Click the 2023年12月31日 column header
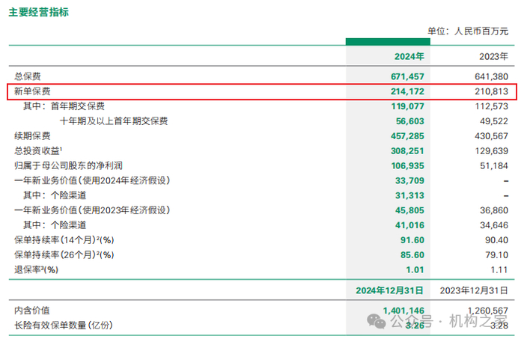Image resolution: width=524 pixels, height=342 pixels. (474, 290)
